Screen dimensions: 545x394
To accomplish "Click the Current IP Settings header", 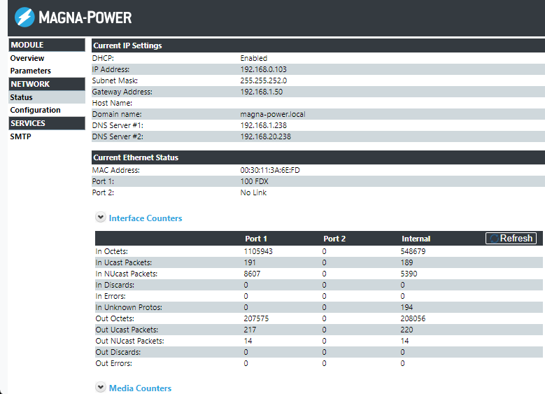I will point(318,45).
